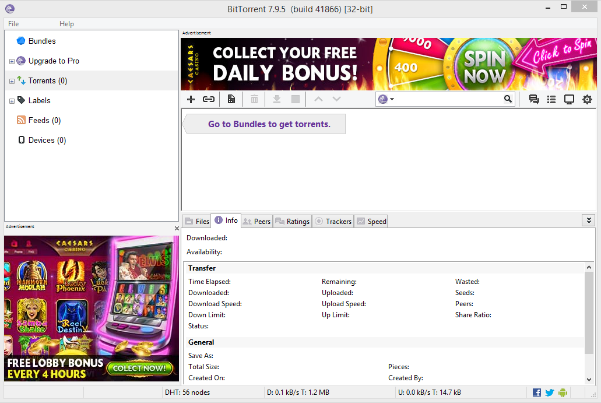Click the General section header
Viewport: 601px width, 403px height.
tap(201, 342)
